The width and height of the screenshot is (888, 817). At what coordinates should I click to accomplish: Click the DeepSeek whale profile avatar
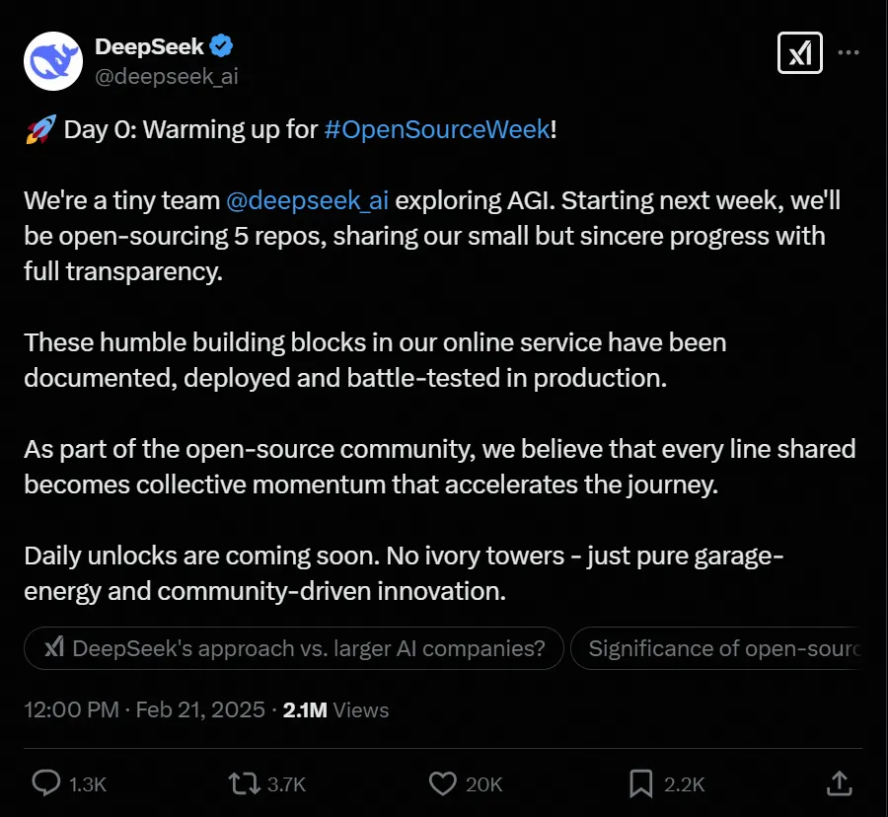pos(51,59)
